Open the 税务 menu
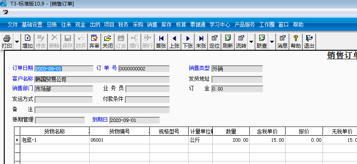 [123, 25]
